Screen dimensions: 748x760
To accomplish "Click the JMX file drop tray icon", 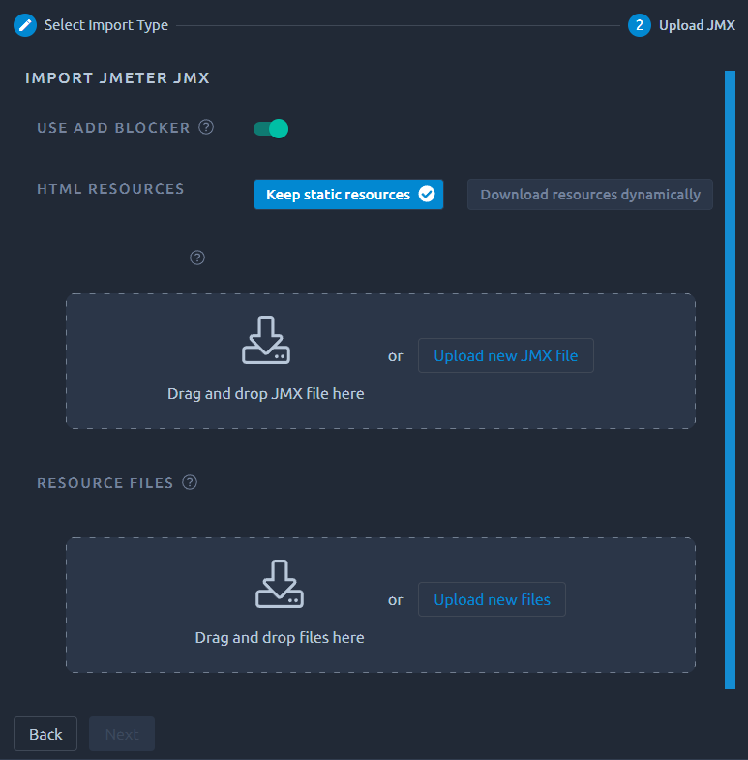I will point(266,340).
